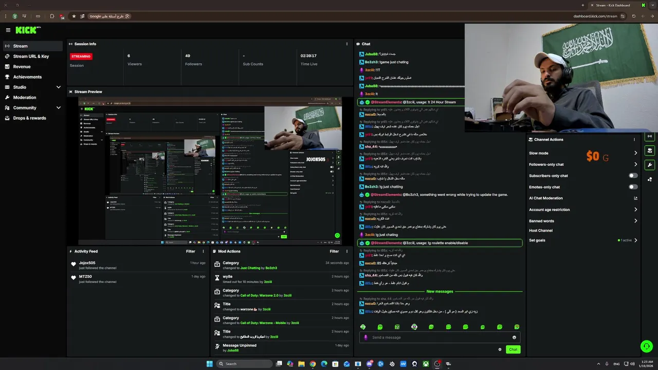Click Bo3zh3 in the Just Chatting category action
658x370 pixels.
(271, 268)
